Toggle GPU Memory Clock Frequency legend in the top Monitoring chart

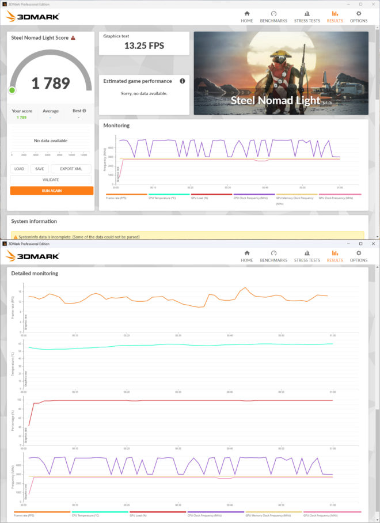[x=297, y=199]
